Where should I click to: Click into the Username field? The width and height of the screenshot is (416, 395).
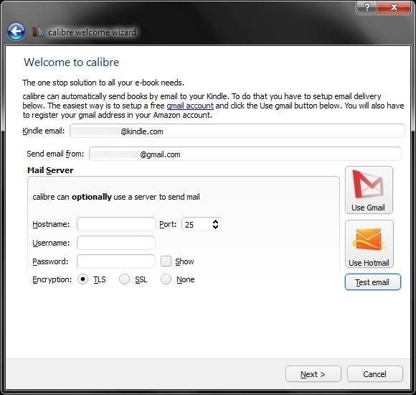pos(116,243)
